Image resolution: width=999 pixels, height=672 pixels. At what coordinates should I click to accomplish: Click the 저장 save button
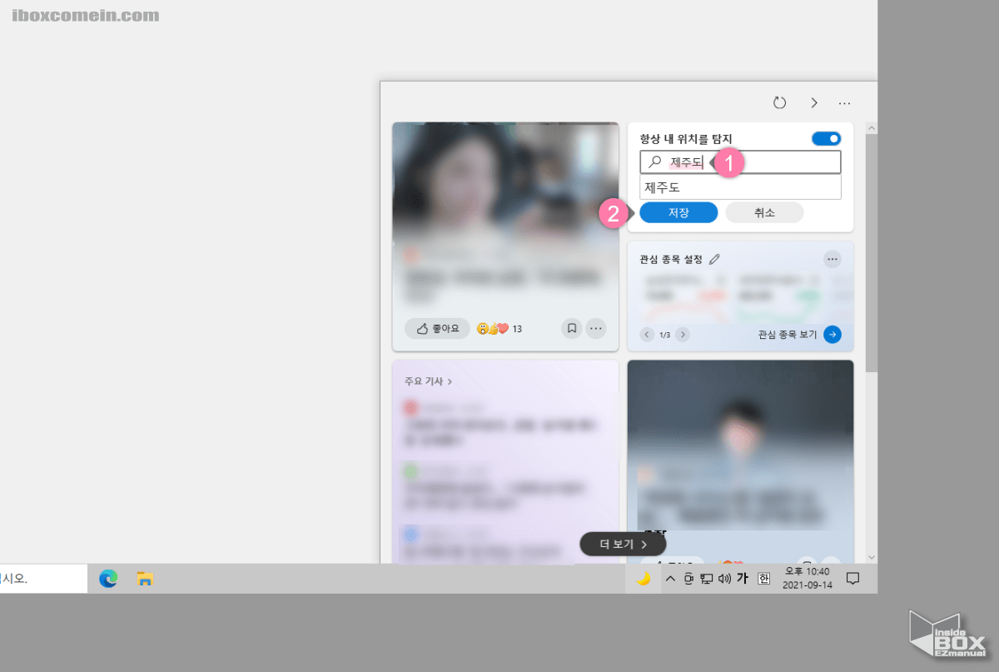[x=678, y=212]
